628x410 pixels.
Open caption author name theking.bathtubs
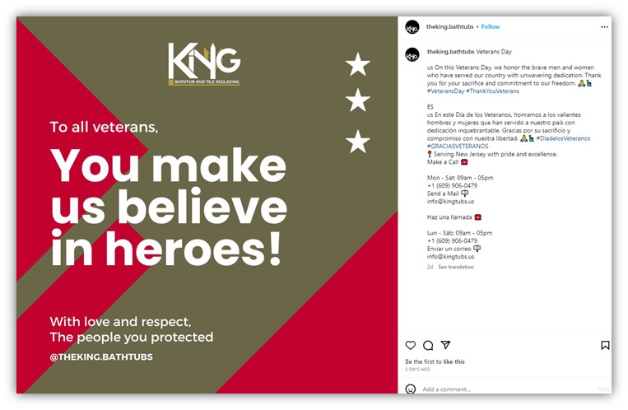tap(450, 51)
